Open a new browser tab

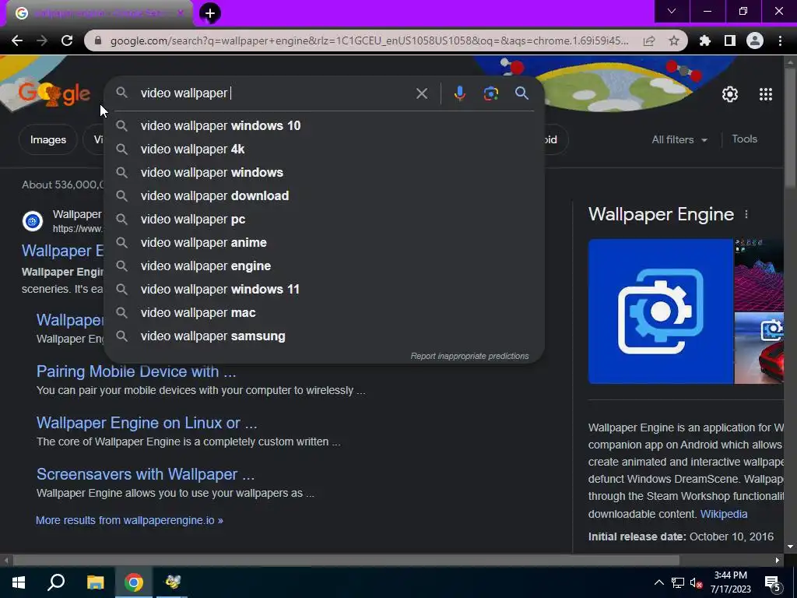click(x=210, y=13)
